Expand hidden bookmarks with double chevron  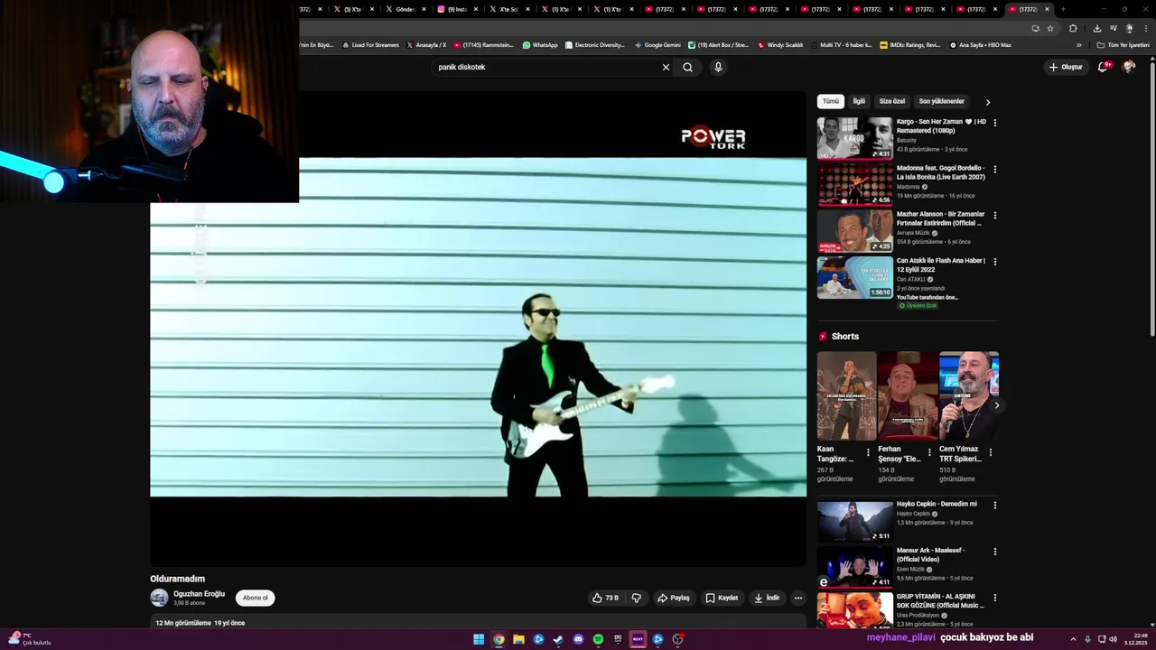tap(1078, 45)
